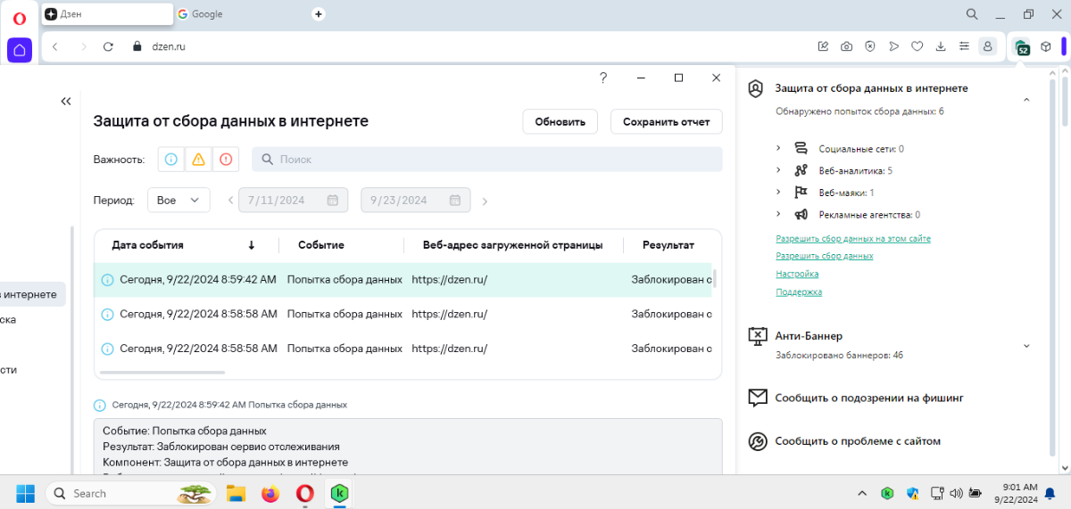Screen dimensions: 1071x509
Task: Go back to the previous page in Opera
Action: tap(55, 46)
